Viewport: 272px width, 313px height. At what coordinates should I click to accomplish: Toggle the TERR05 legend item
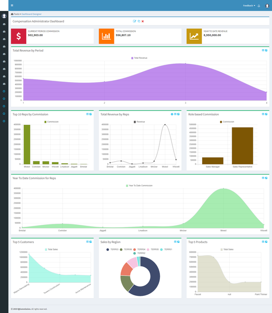pyautogui.click(x=153, y=249)
